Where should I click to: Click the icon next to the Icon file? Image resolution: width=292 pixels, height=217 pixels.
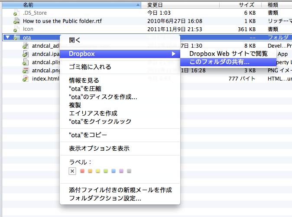tap(16, 29)
